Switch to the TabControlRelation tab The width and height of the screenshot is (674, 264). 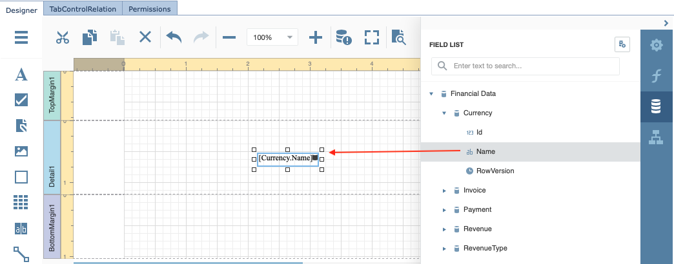coord(84,9)
